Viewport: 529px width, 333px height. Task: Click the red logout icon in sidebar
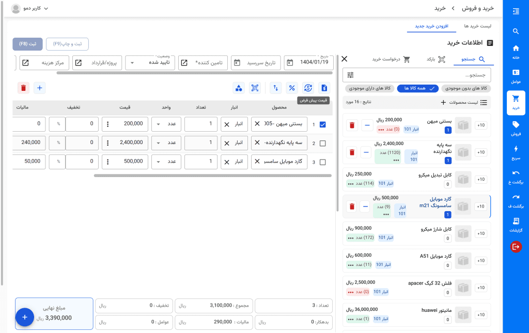click(516, 247)
